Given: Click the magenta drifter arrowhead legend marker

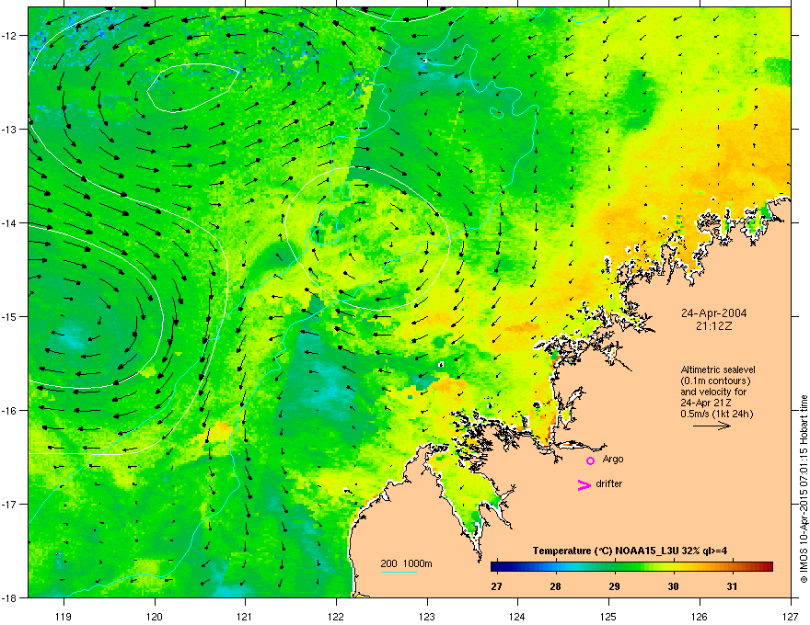Looking at the screenshot, I should click(x=584, y=484).
